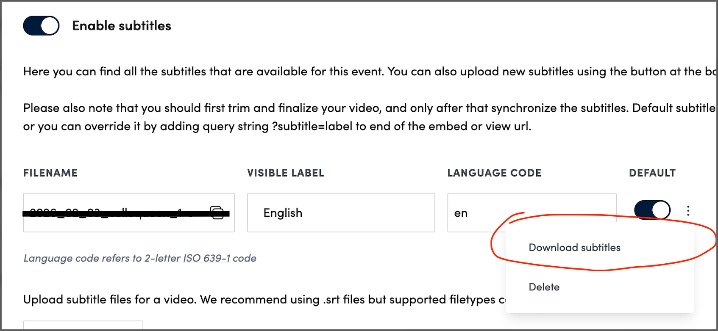Click the VISIBLE LABEL column header
718x331 pixels.
click(x=286, y=173)
